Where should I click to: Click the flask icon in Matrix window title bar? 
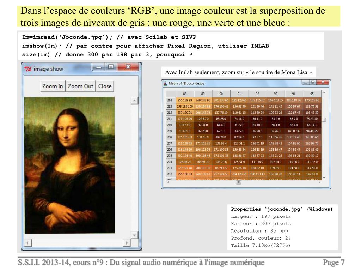click(x=165, y=83)
